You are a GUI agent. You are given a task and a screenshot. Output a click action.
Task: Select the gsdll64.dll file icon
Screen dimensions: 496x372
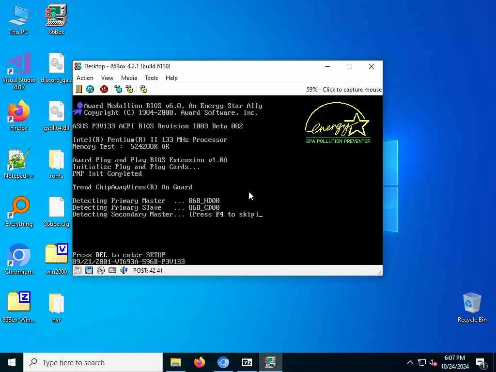pyautogui.click(x=56, y=115)
